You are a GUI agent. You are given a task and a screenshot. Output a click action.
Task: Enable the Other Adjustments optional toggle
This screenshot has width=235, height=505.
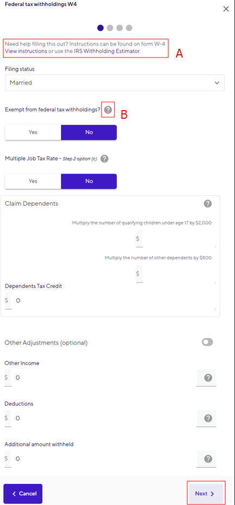point(207,342)
